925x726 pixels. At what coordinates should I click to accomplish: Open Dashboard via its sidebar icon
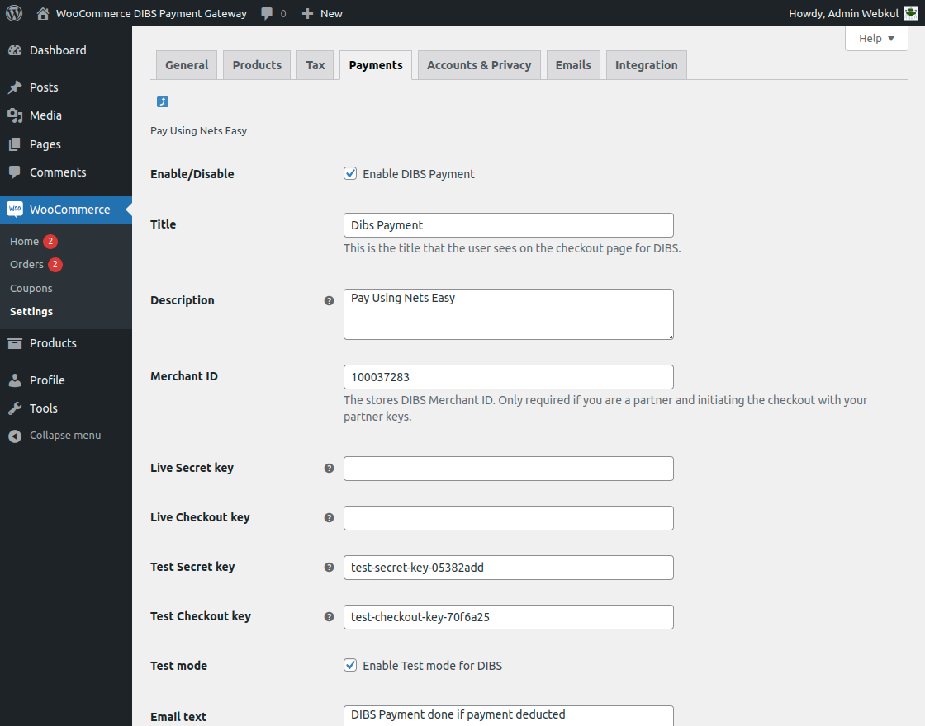pyautogui.click(x=17, y=49)
